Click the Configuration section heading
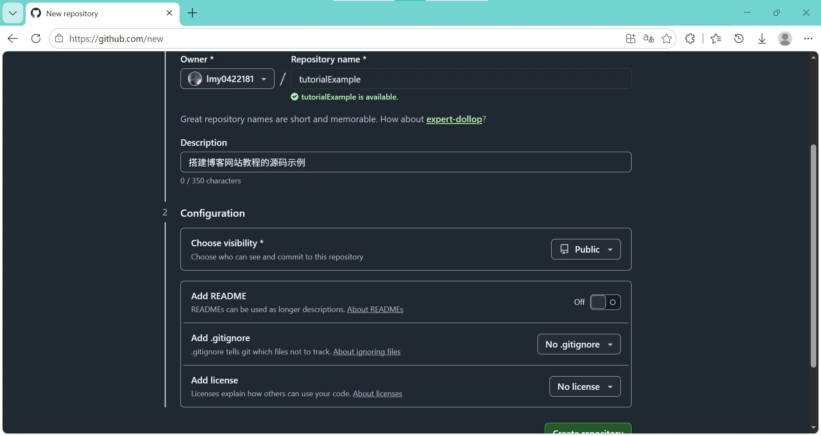The height and width of the screenshot is (436, 821). 213,213
